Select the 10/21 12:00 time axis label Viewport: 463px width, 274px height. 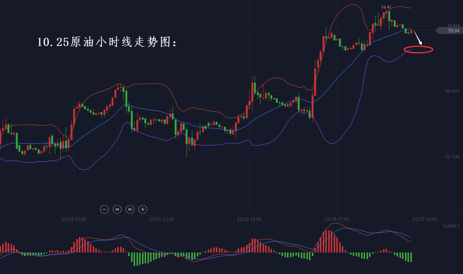[x=162, y=219]
